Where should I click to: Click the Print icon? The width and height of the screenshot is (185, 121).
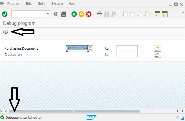click(99, 14)
